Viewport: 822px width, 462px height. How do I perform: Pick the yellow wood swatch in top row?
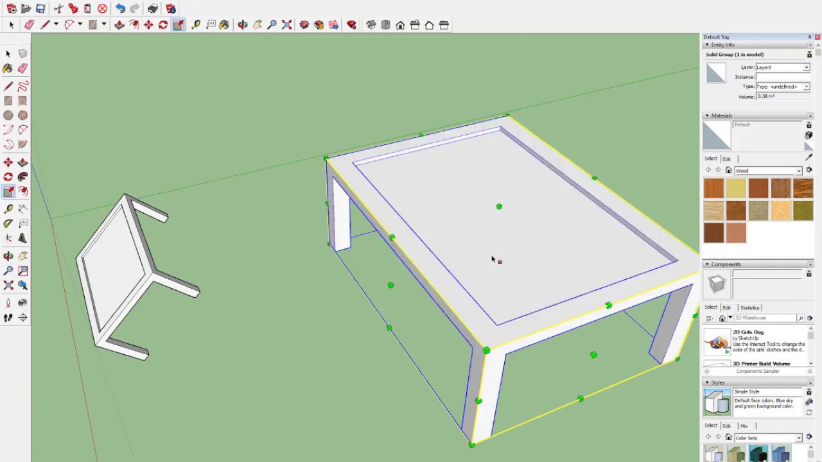[x=736, y=189]
